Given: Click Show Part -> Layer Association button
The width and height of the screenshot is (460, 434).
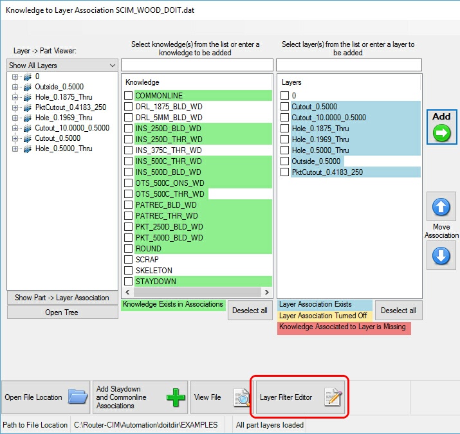Looking at the screenshot, I should coord(62,298).
